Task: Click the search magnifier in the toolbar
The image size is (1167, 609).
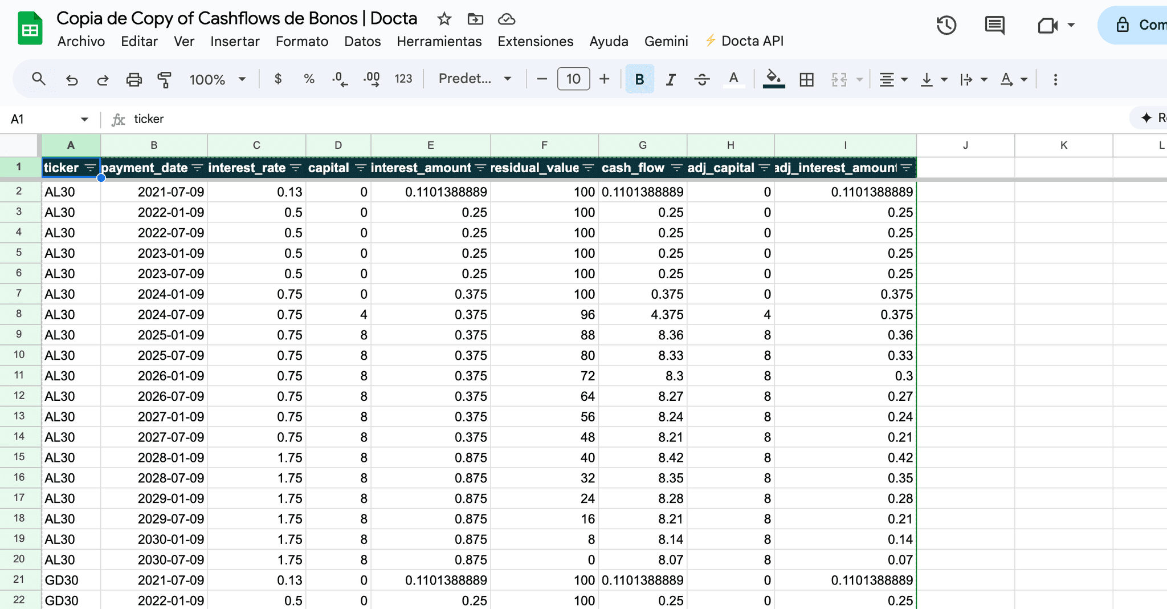Action: click(x=39, y=79)
